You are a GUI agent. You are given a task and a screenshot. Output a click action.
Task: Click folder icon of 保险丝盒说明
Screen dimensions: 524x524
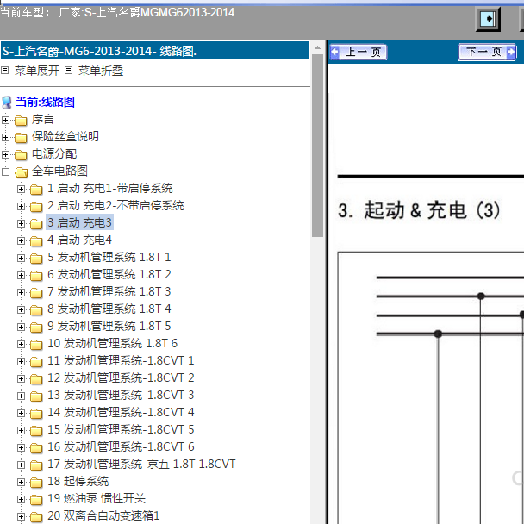tap(21, 137)
